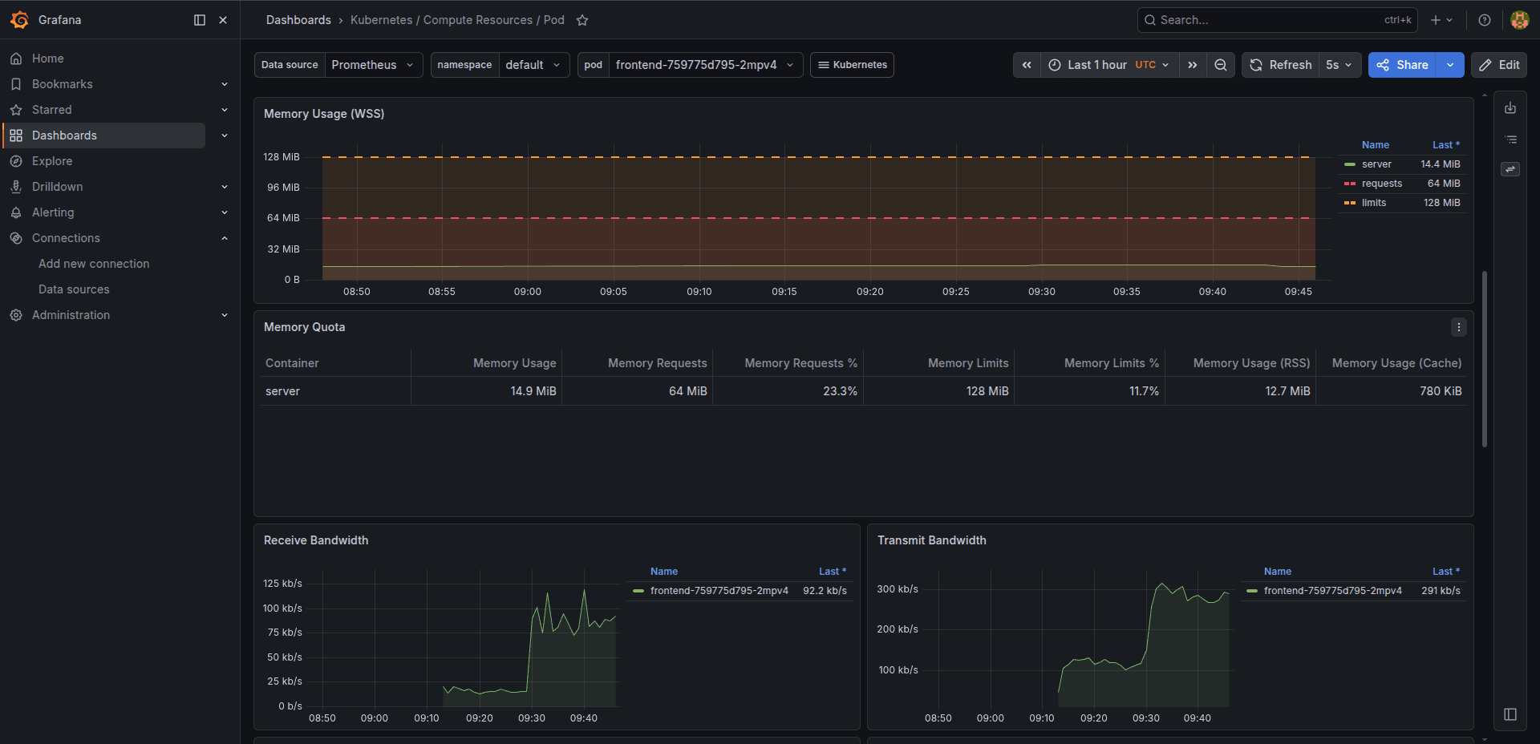Click the highlighted swap icon in right sidebar

1510,169
